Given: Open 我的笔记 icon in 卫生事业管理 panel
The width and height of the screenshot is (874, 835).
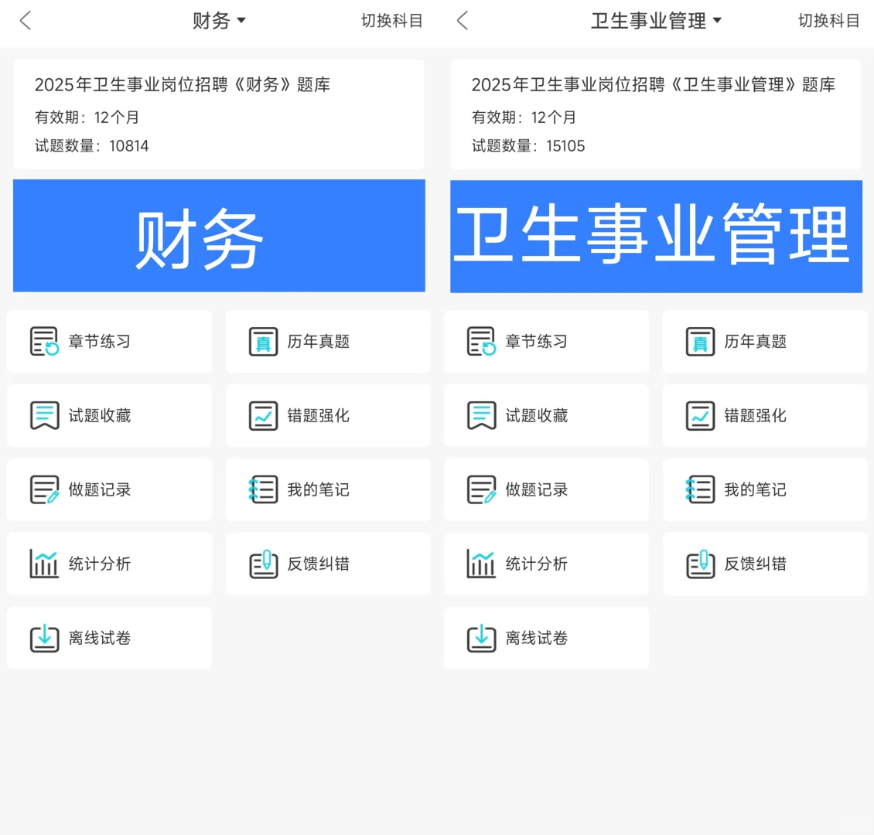Looking at the screenshot, I should (x=700, y=489).
